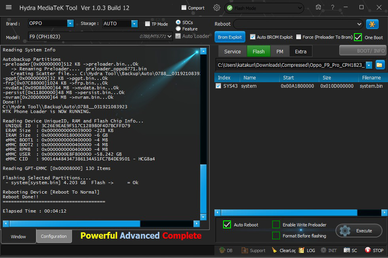Enable Format Before flashing checkbox
The height and width of the screenshot is (258, 388).
point(276,235)
